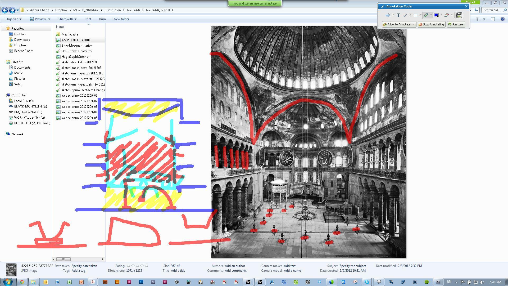Open the view options dropdown arrow
Image resolution: width=508 pixels, height=286 pixels.
tap(484, 19)
